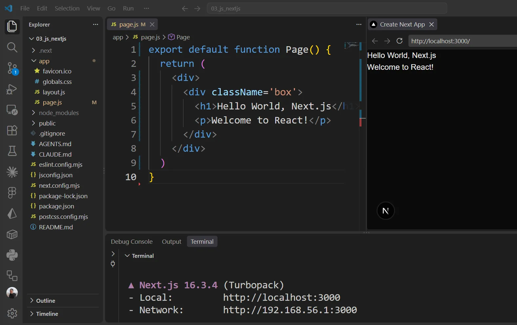
Task: Open the Run and Debug view
Action: click(12, 89)
